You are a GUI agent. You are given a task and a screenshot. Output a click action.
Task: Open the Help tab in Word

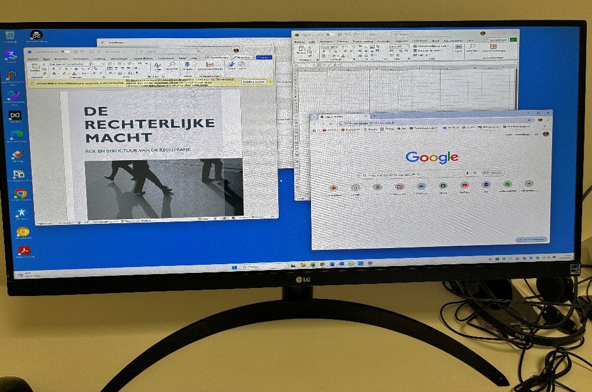194,58
